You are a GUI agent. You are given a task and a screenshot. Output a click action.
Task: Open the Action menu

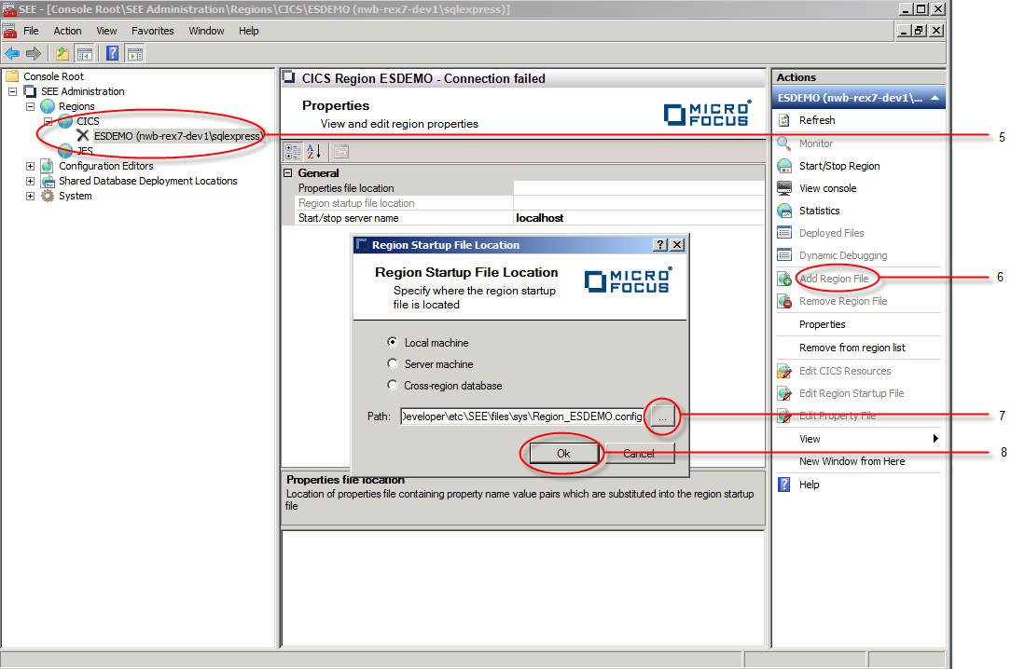[x=67, y=31]
